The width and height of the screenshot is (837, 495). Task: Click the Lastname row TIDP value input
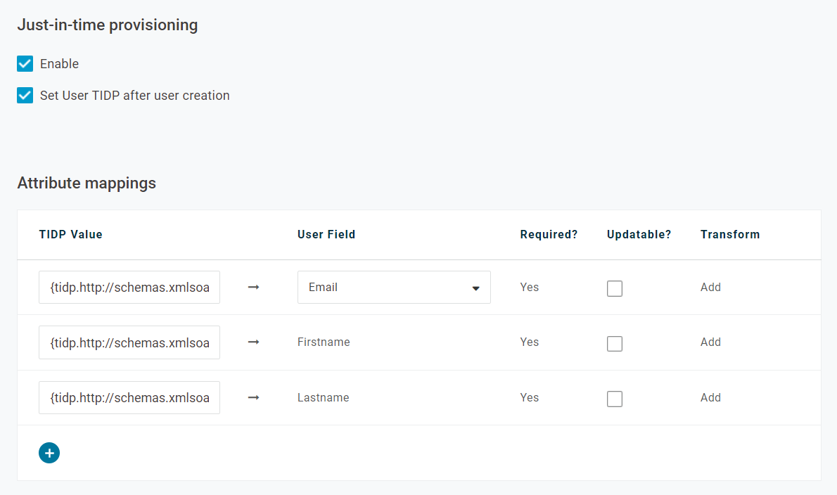[x=129, y=397]
